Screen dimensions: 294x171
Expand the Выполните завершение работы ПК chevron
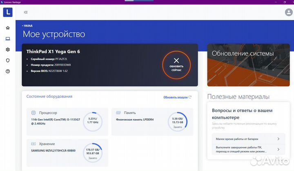pos(278,150)
